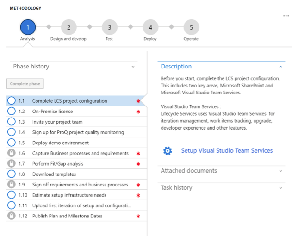This screenshot has width=292, height=236.
Task: Click lock icon on task 1.7
Action: (x=12, y=163)
